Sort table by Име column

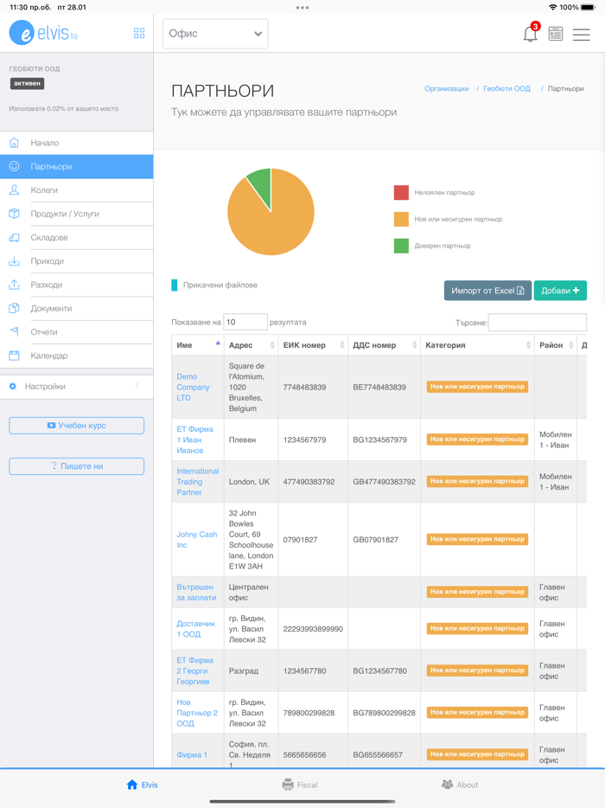pyautogui.click(x=197, y=345)
